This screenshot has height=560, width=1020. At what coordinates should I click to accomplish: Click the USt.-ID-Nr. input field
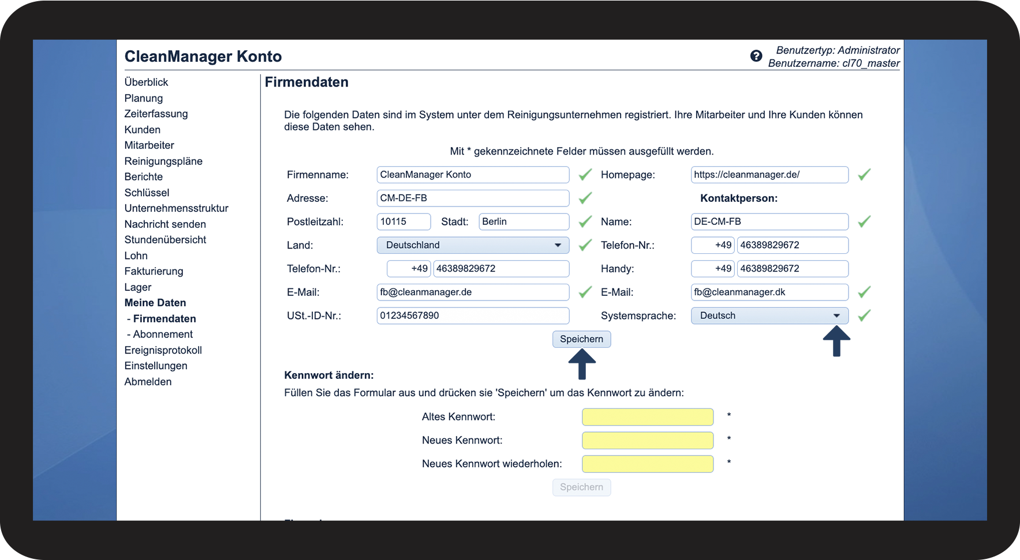[x=472, y=316]
